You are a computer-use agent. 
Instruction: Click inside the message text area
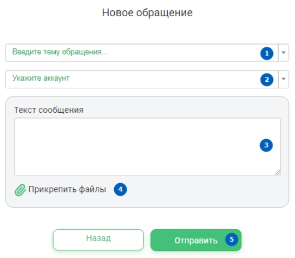coord(147,147)
